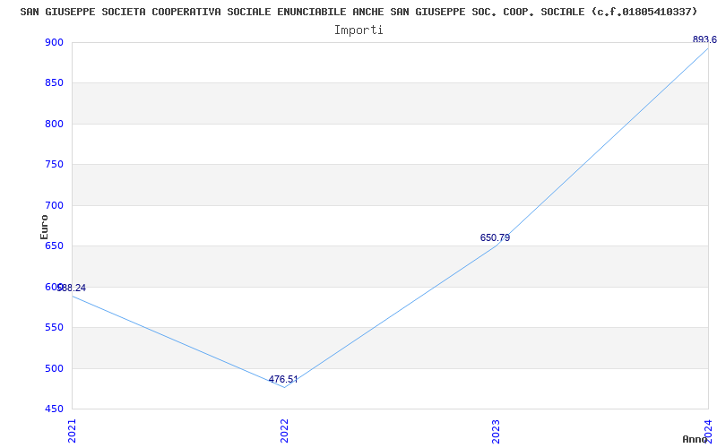Click the 'Anno' x-axis title
717x448 pixels.
click(695, 440)
